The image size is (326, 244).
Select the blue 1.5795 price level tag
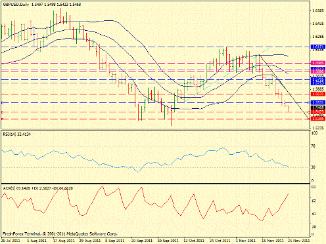click(318, 79)
